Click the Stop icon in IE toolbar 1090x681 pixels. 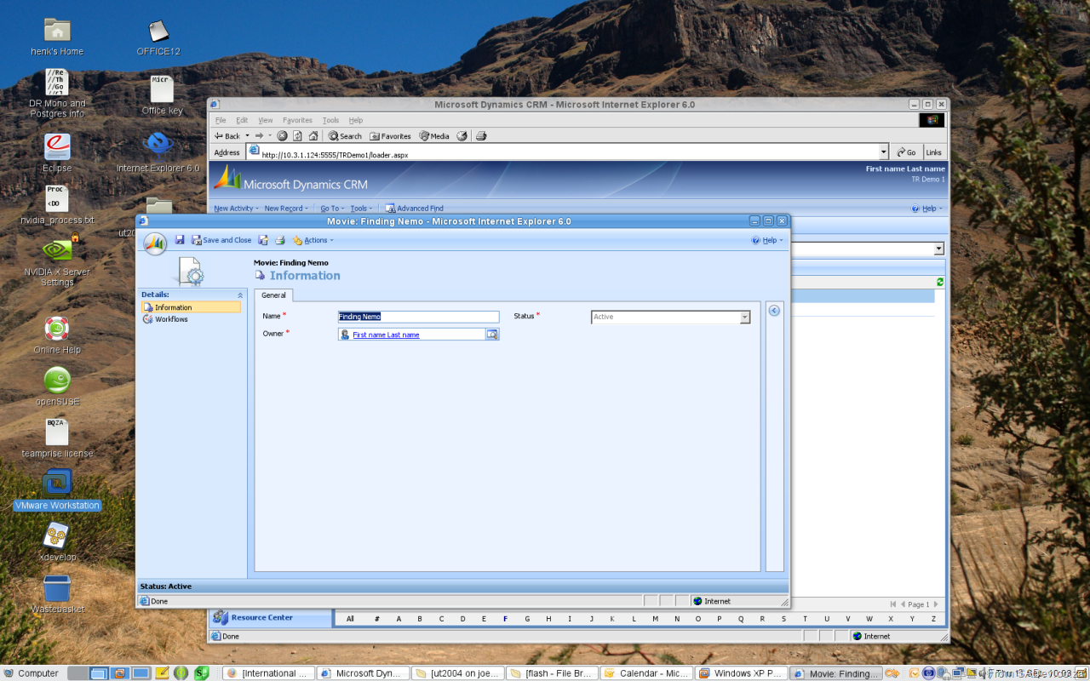click(282, 136)
